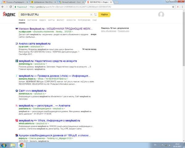This screenshot has height=148, width=185.
Task: Click the Chrome icon in the taskbar
Action: 22,145
